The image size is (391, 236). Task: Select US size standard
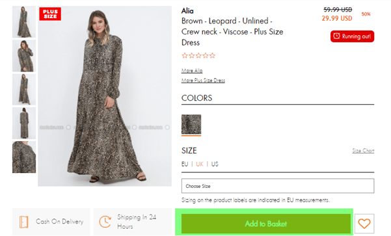point(215,164)
